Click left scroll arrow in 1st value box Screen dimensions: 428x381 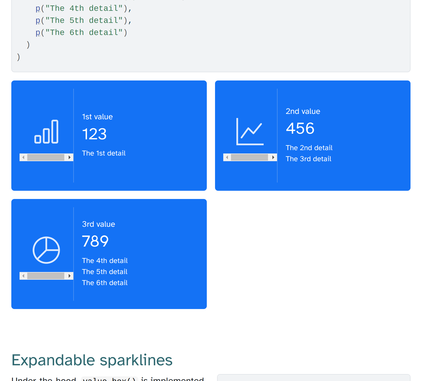point(23,157)
